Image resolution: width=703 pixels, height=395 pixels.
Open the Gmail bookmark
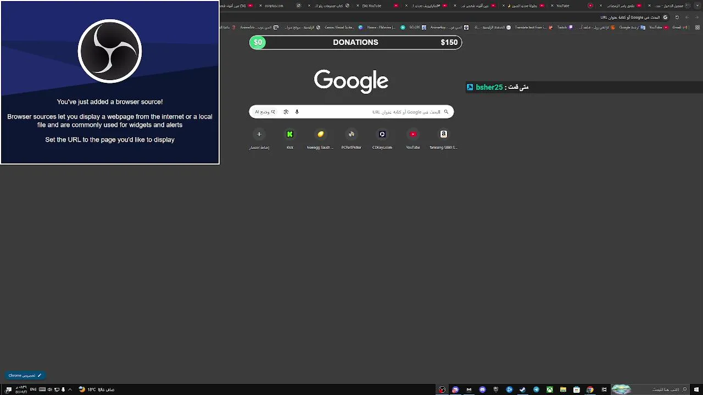click(679, 27)
